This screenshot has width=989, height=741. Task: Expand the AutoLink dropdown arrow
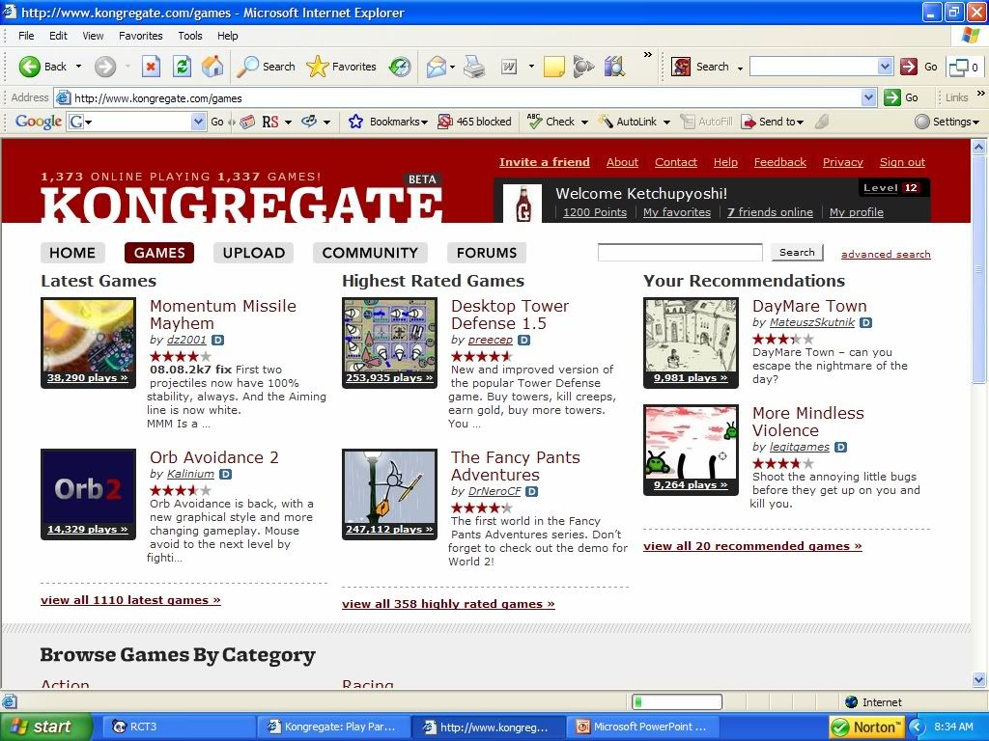click(666, 123)
